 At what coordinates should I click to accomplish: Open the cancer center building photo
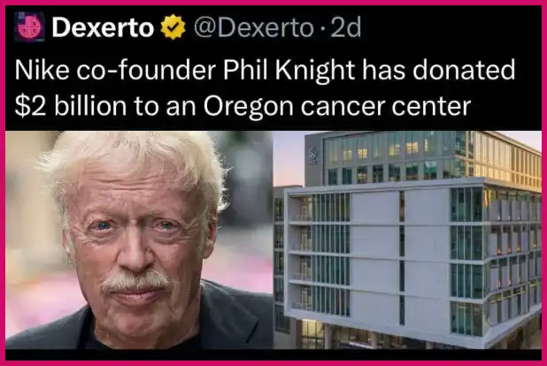[x=407, y=240]
